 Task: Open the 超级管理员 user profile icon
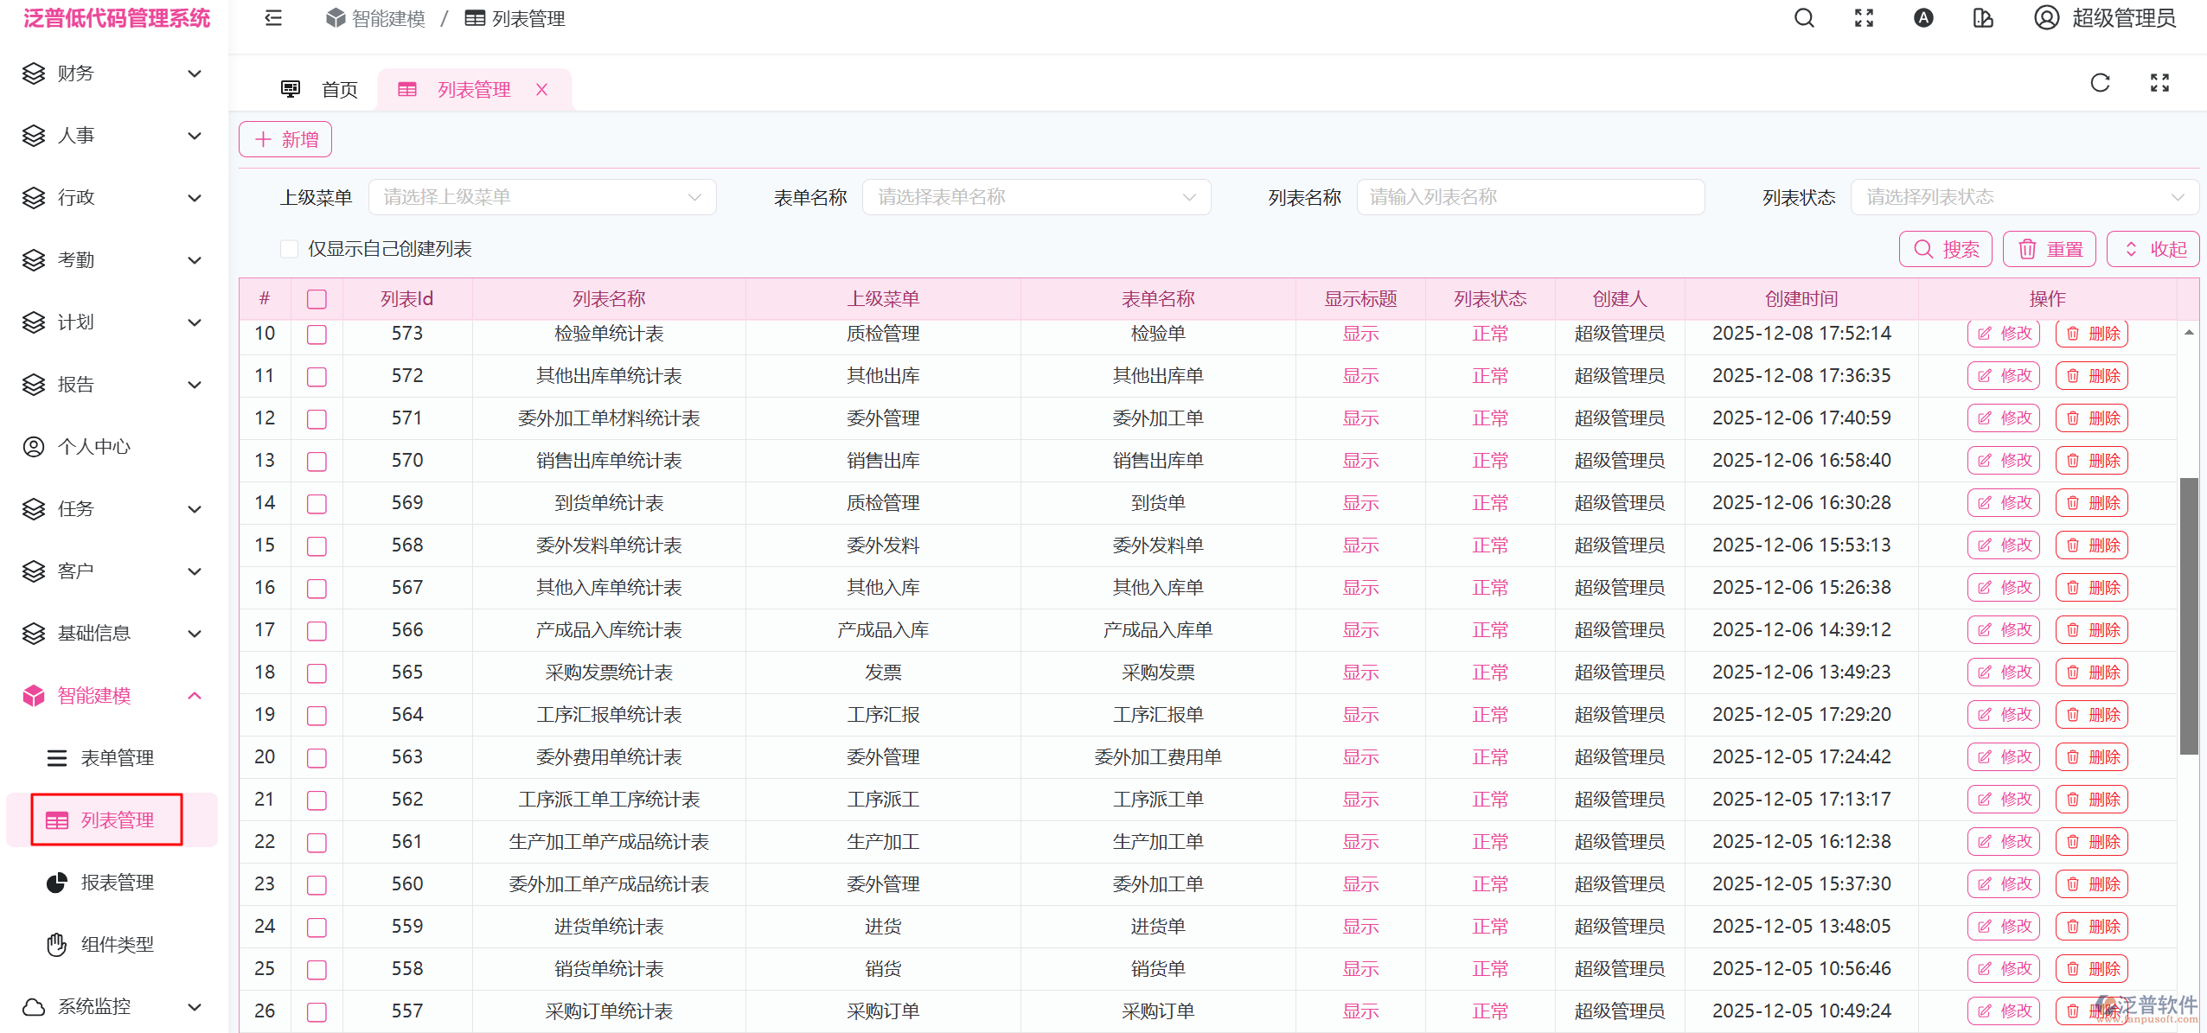pos(2047,17)
